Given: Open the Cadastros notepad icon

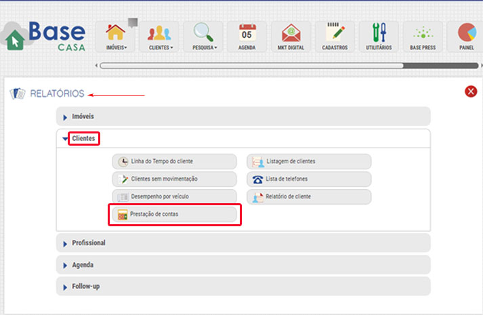Looking at the screenshot, I should (x=335, y=37).
